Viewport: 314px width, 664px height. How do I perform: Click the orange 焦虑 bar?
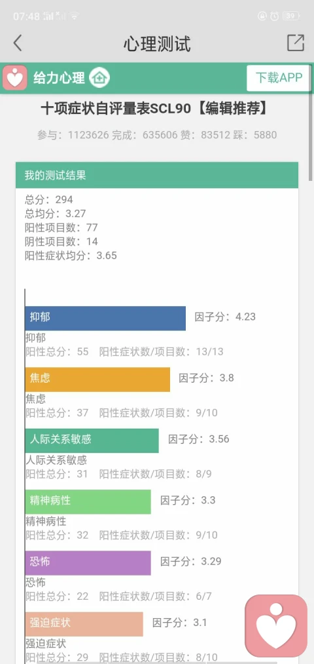(97, 380)
